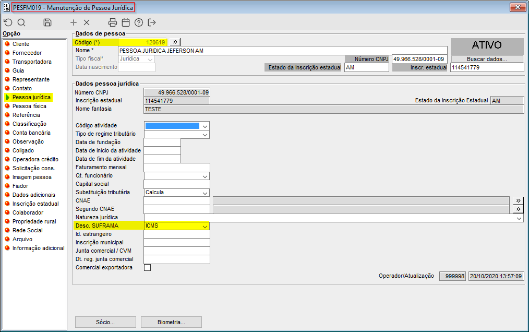Click the calendar toolbar icon
This screenshot has height=332, width=529.
tap(126, 22)
